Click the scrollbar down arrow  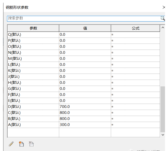(x=163, y=135)
